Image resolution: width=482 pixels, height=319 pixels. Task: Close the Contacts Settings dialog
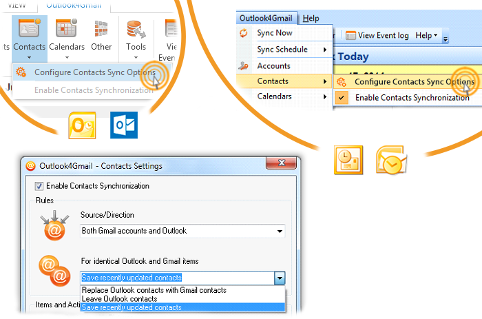281,163
